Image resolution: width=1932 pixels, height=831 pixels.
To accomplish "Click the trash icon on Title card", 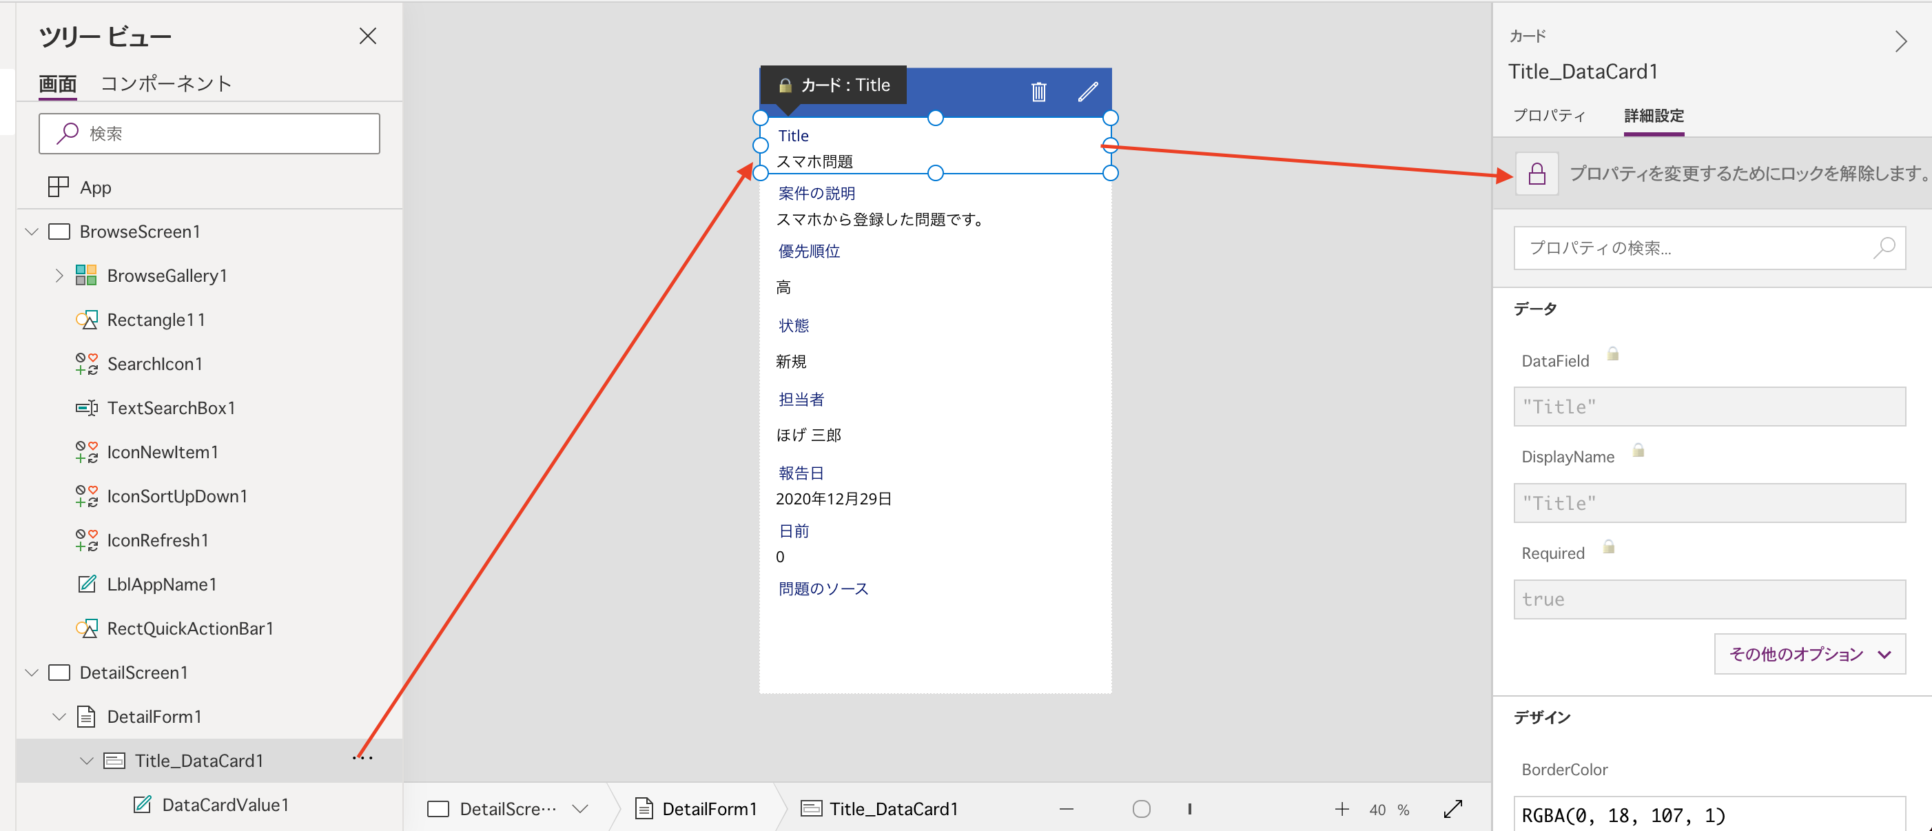I will coord(1038,92).
